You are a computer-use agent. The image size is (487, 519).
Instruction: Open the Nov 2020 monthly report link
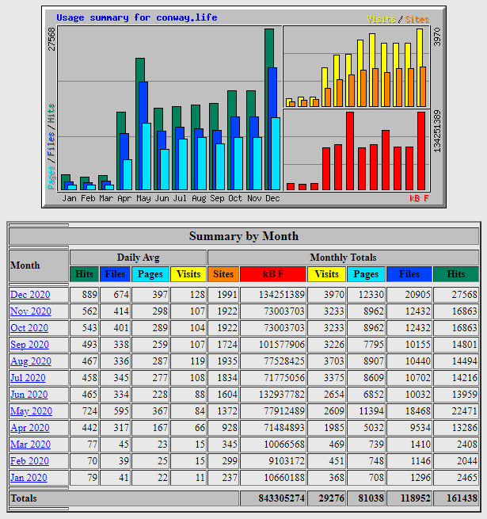click(31, 311)
